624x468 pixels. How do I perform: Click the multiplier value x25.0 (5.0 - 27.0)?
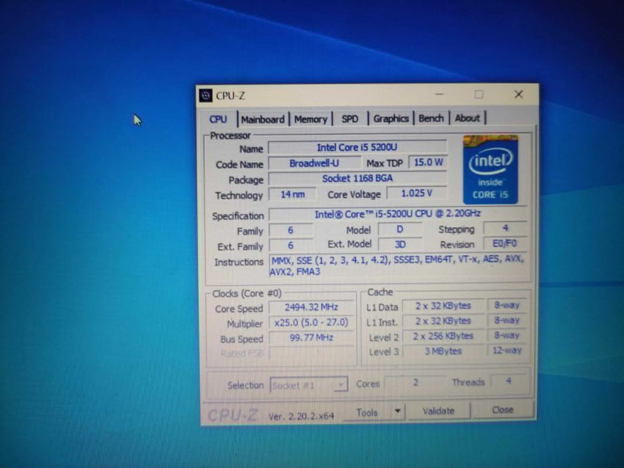coord(311,322)
